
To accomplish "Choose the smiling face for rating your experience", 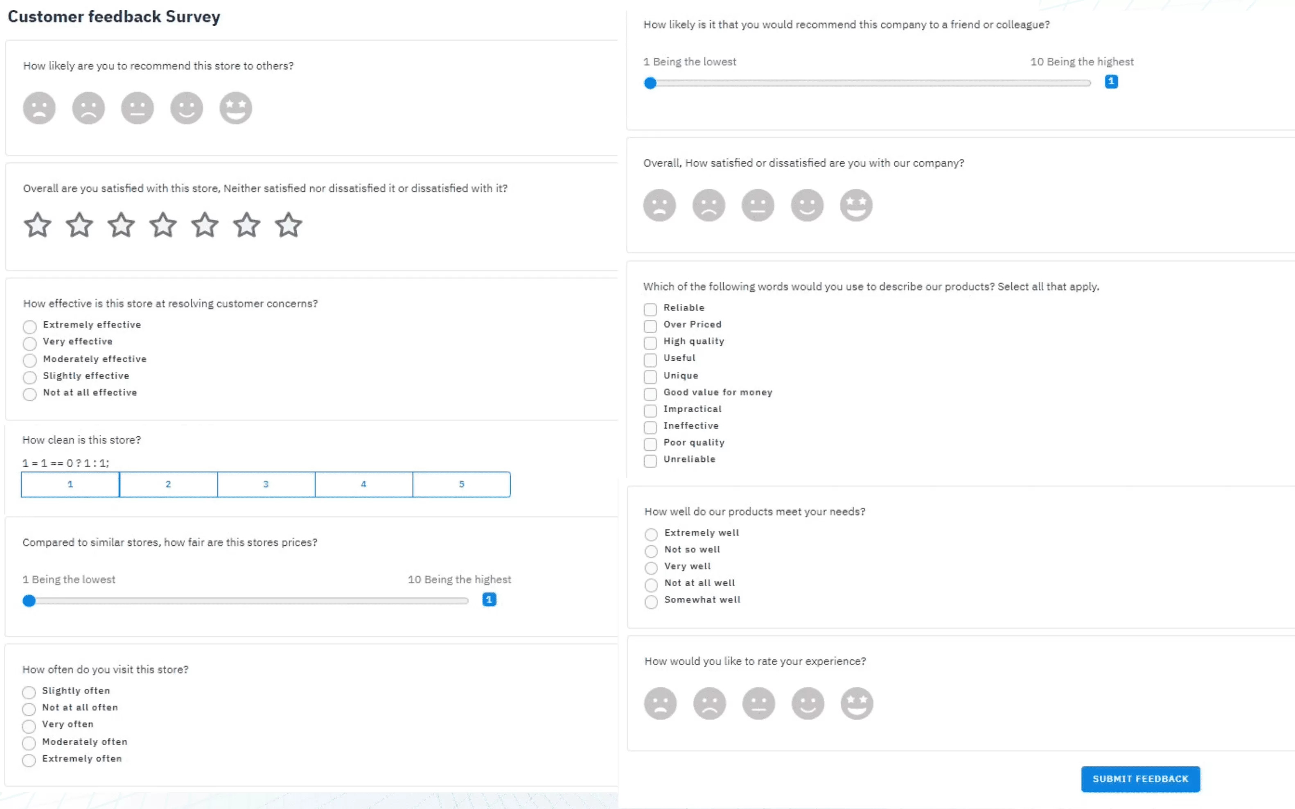I will click(x=808, y=703).
